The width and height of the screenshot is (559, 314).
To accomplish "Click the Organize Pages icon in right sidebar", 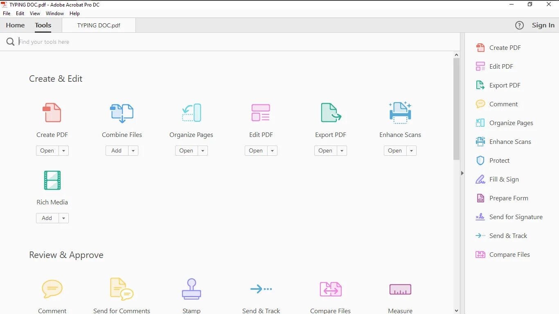I will (x=480, y=123).
